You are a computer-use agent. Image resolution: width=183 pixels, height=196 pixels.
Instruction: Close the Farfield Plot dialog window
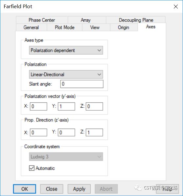[x=176, y=7]
